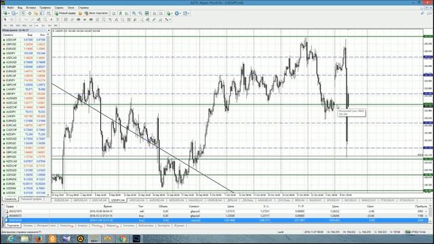Select the Text drawing tool
Screen dimensions: 434x244
click(x=52, y=20)
